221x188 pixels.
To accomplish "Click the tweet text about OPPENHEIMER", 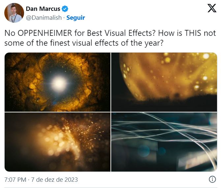I will 110,38.
